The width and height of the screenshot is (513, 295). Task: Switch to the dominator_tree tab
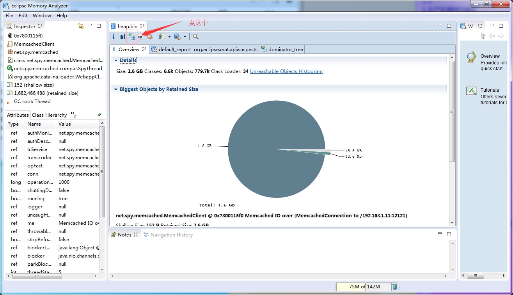pyautogui.click(x=282, y=50)
